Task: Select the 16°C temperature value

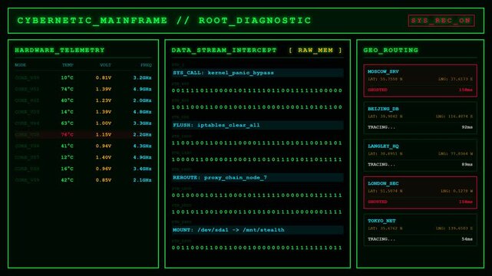Action: (x=67, y=169)
